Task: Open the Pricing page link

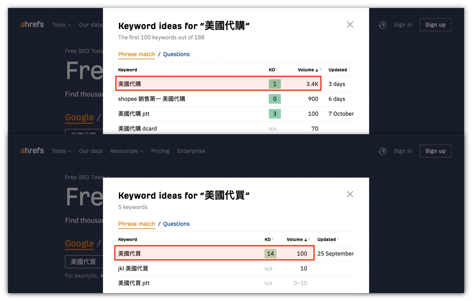Action: coord(160,151)
